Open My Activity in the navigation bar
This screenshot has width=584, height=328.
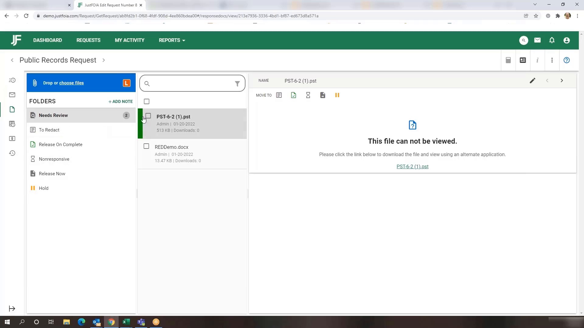point(130,40)
